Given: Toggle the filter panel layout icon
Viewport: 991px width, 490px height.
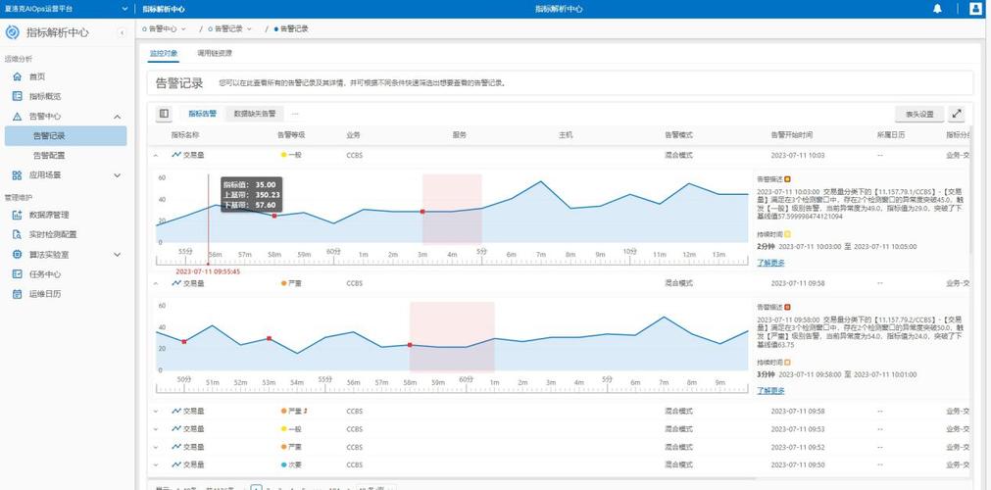Looking at the screenshot, I should click(x=164, y=114).
